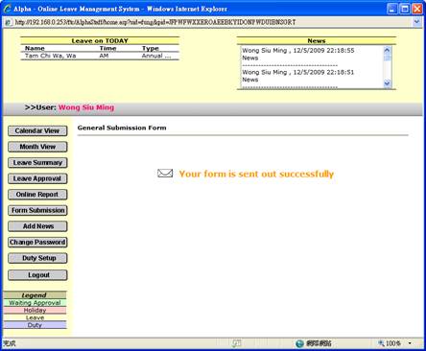Open the Month View page

(37, 147)
